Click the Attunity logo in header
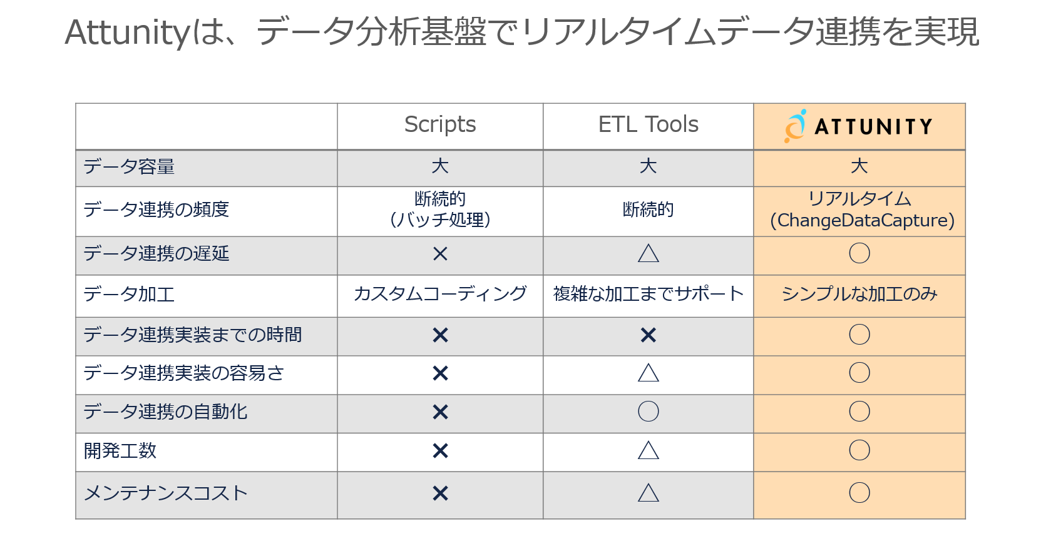This screenshot has width=1046, height=556. point(859,126)
